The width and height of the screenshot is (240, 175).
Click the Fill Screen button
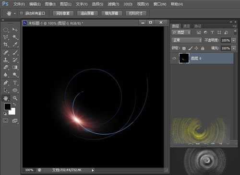[x=111, y=13]
